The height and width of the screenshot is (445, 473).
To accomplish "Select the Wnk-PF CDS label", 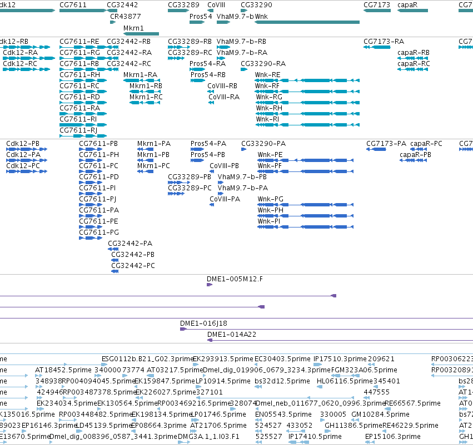I will tap(270, 165).
